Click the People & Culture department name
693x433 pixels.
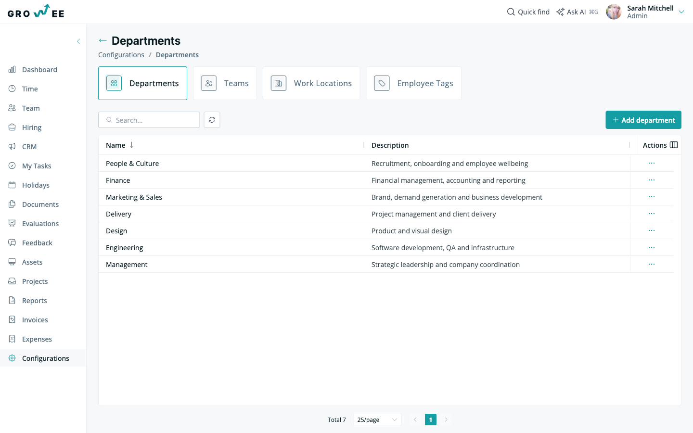pyautogui.click(x=132, y=164)
